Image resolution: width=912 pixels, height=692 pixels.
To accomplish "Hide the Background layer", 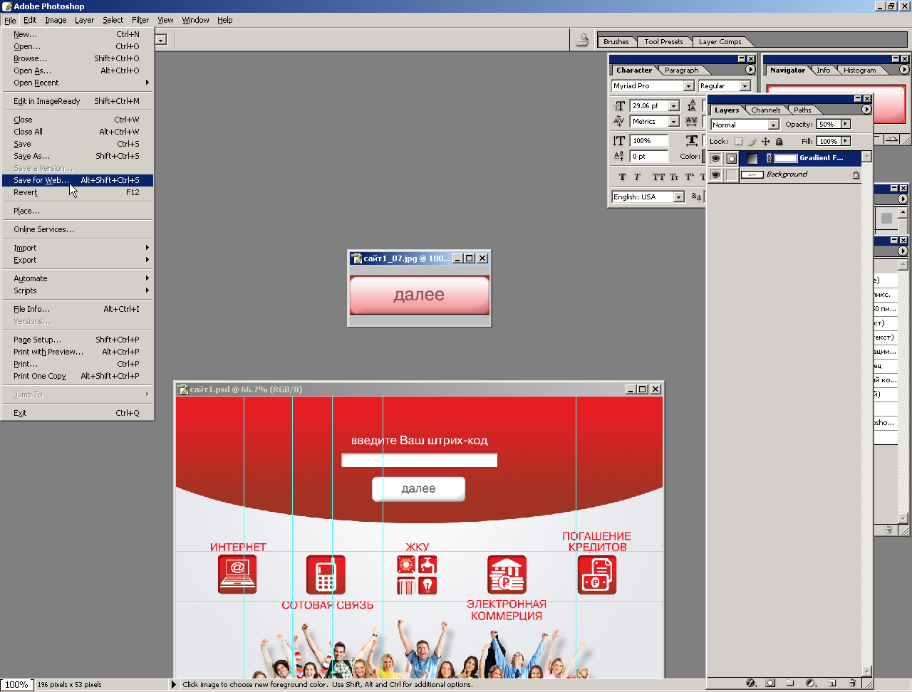I will [x=715, y=174].
